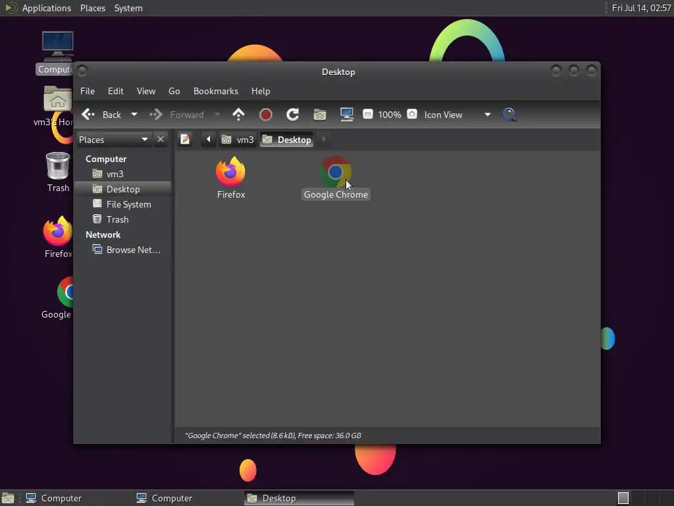Click the window menu button at title bar left
This screenshot has width=674, height=506.
point(82,70)
